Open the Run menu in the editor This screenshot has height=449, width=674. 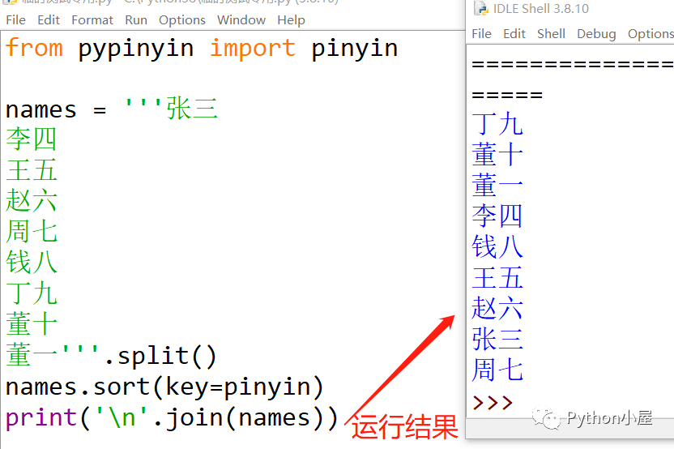coord(136,19)
